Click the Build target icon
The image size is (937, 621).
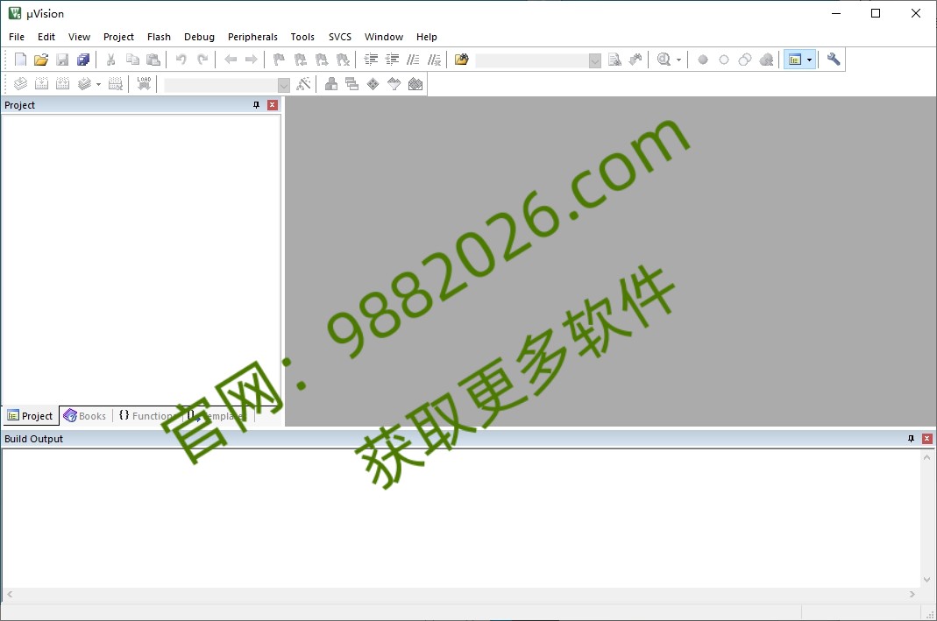pos(41,84)
